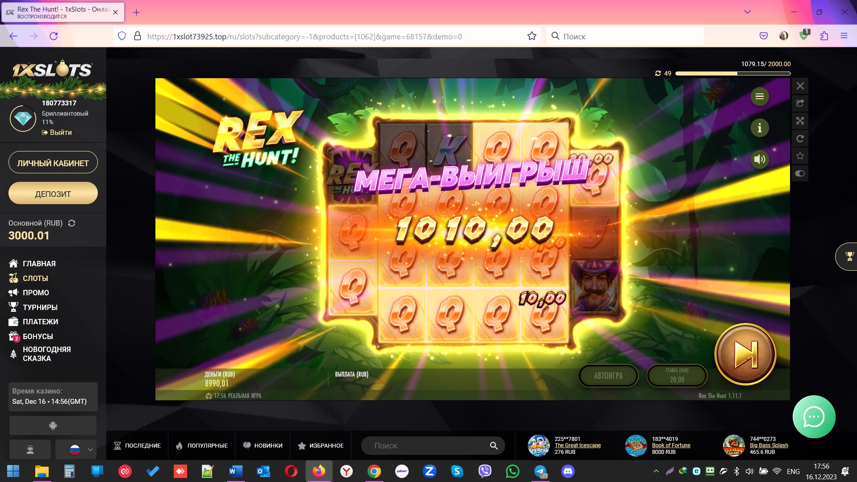Open Telegram from the taskbar

pos(540,471)
